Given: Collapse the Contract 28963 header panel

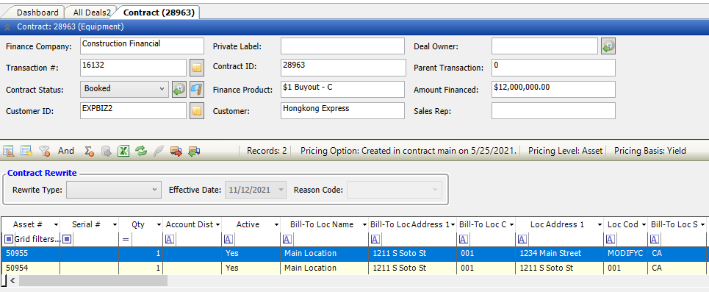Looking at the screenshot, I should [7, 26].
